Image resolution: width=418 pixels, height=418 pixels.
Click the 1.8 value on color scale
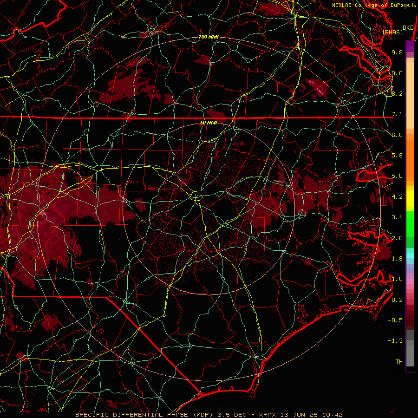pyautogui.click(x=397, y=259)
